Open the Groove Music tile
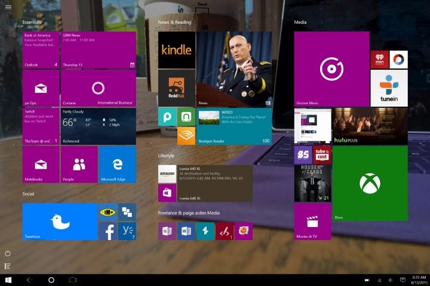The width and height of the screenshot is (430, 286). (331, 69)
